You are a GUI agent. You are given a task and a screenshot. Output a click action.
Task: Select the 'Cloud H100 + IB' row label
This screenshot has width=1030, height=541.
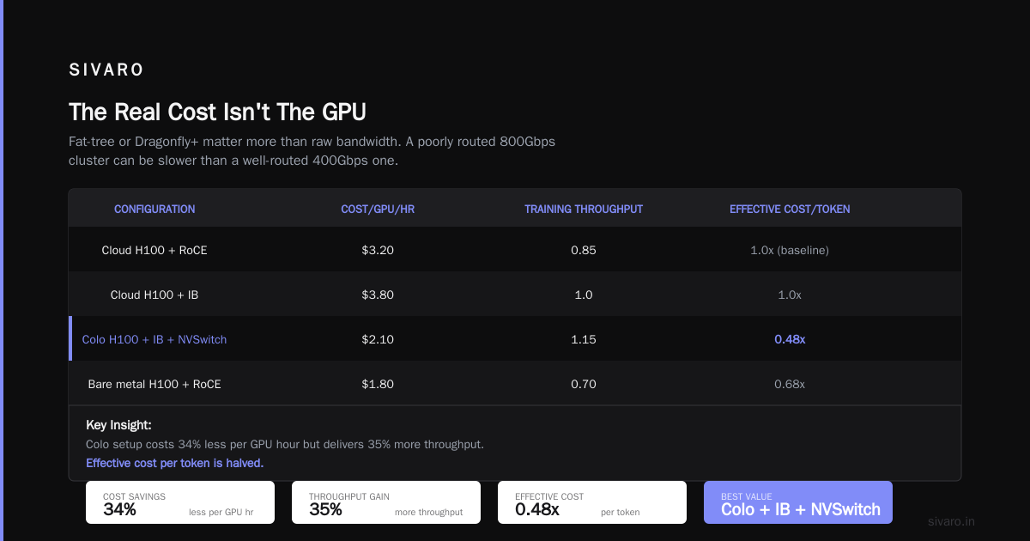tap(154, 295)
